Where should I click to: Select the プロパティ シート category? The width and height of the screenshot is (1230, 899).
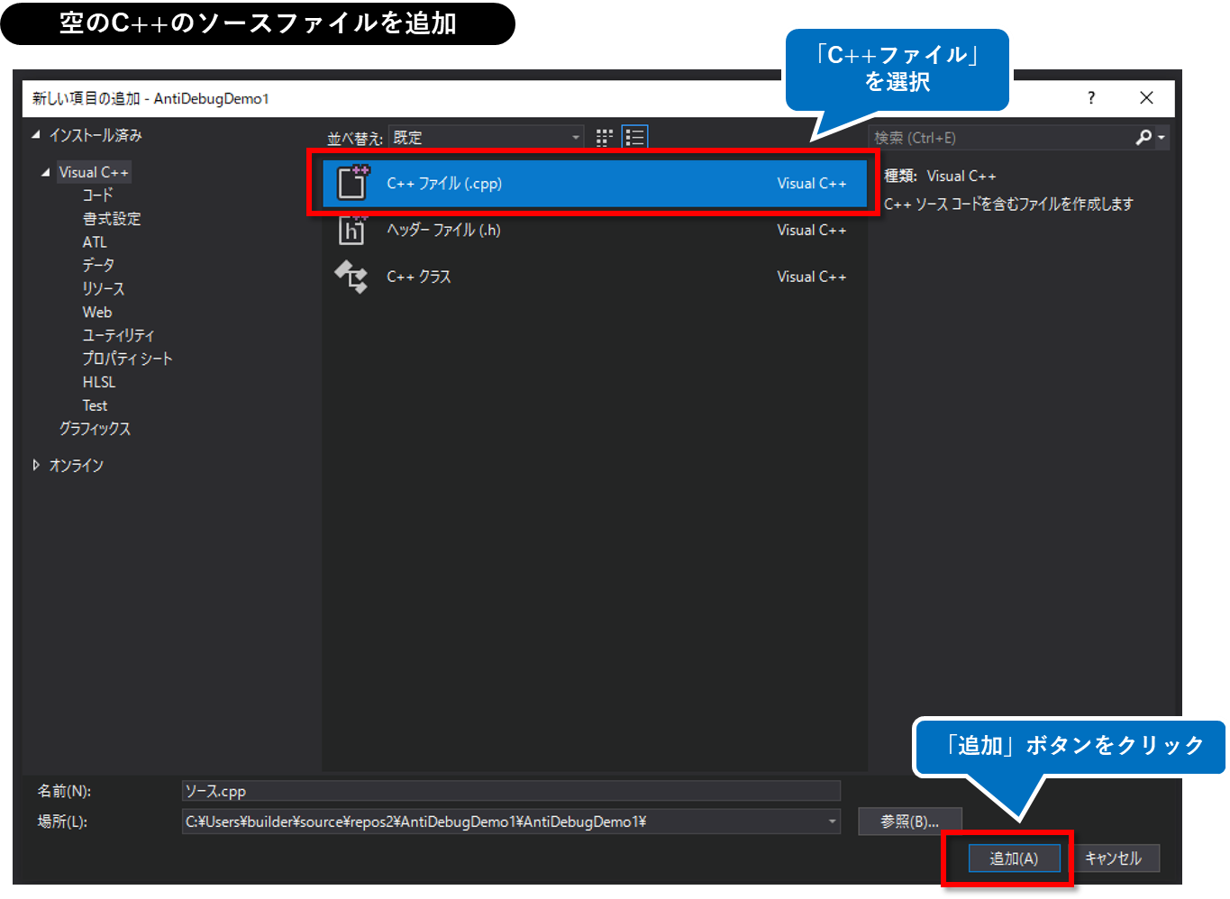127,359
